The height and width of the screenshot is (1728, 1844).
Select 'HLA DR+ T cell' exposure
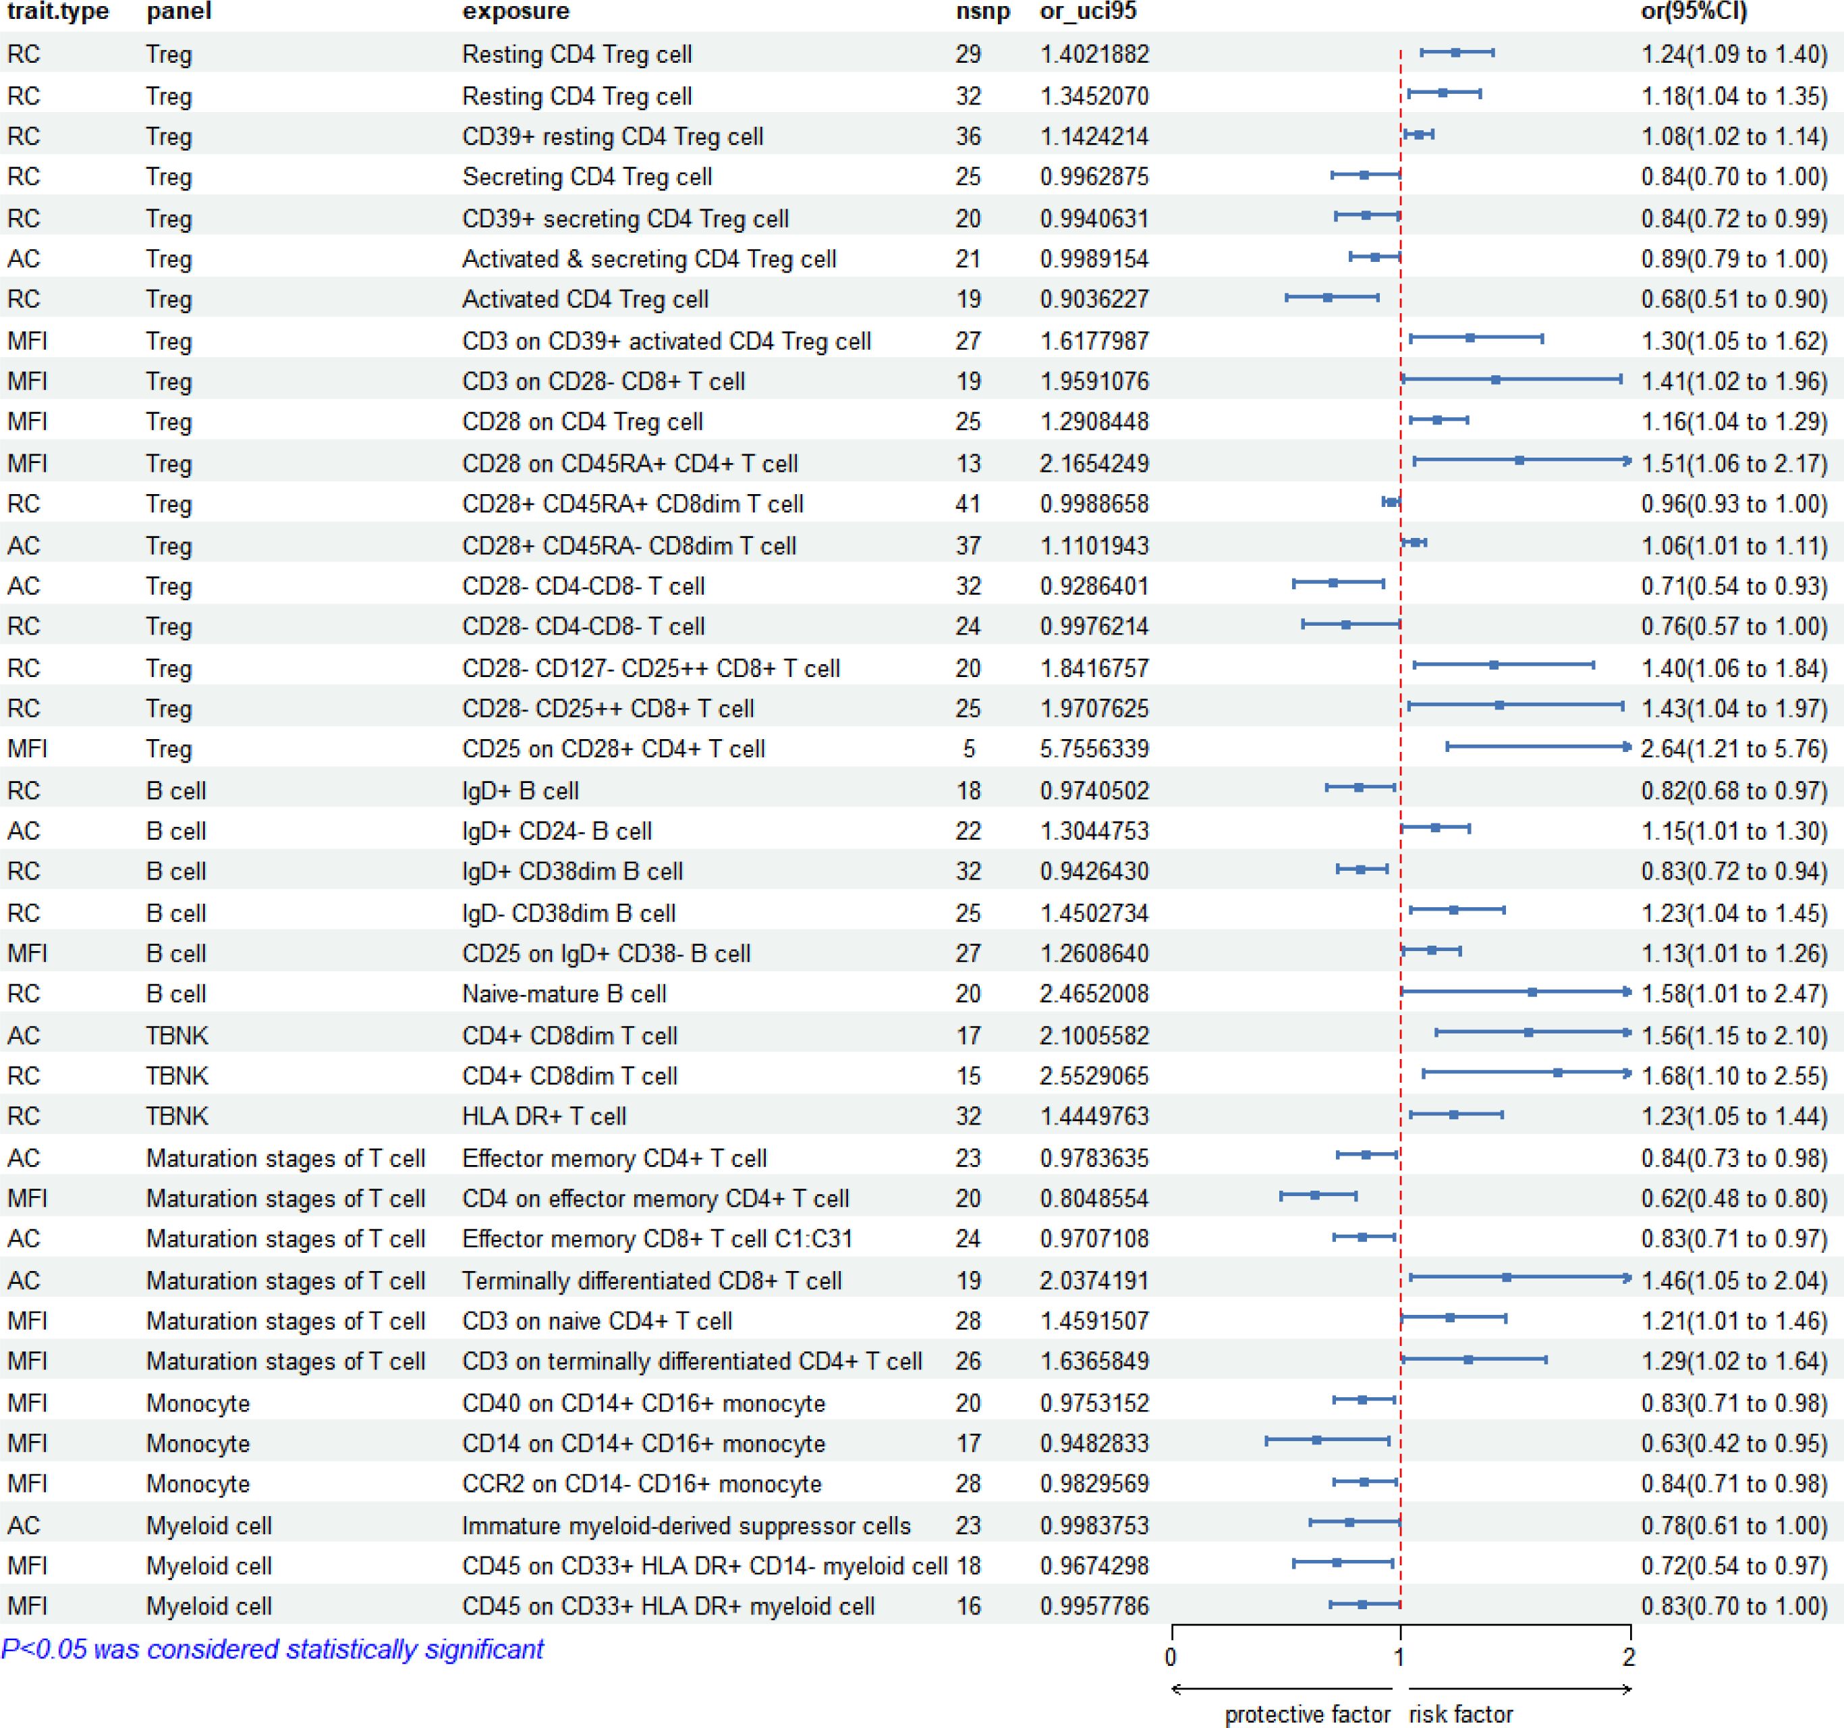point(544,1116)
